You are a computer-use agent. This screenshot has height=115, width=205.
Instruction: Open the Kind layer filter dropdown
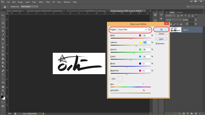(x=170, y=16)
